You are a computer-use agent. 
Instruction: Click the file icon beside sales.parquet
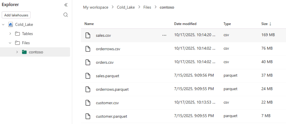pos(88,76)
